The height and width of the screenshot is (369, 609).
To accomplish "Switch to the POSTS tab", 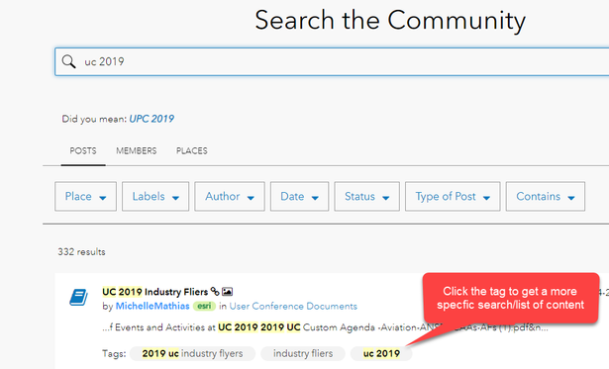I will 83,151.
